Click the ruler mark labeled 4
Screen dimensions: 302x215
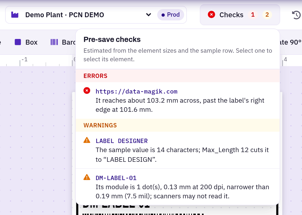tap(286, 59)
